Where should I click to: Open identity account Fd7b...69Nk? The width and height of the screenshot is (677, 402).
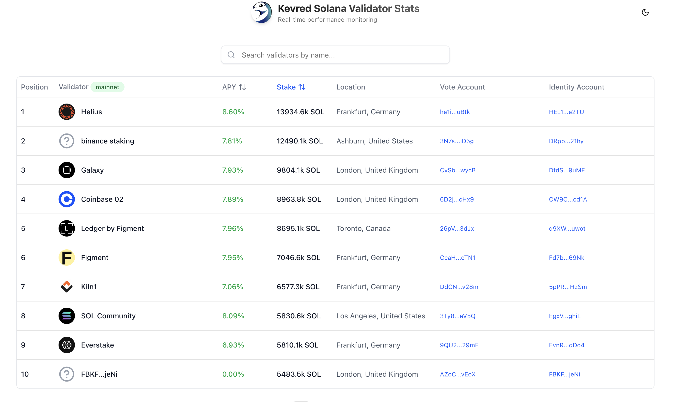[x=567, y=258]
